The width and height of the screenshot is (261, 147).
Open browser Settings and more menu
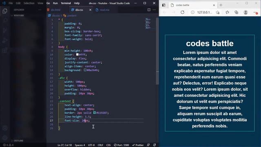[255, 12]
